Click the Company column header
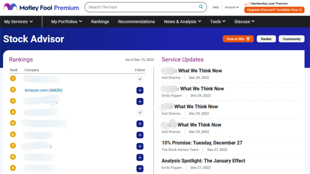This screenshot has height=174, width=310. tap(32, 70)
